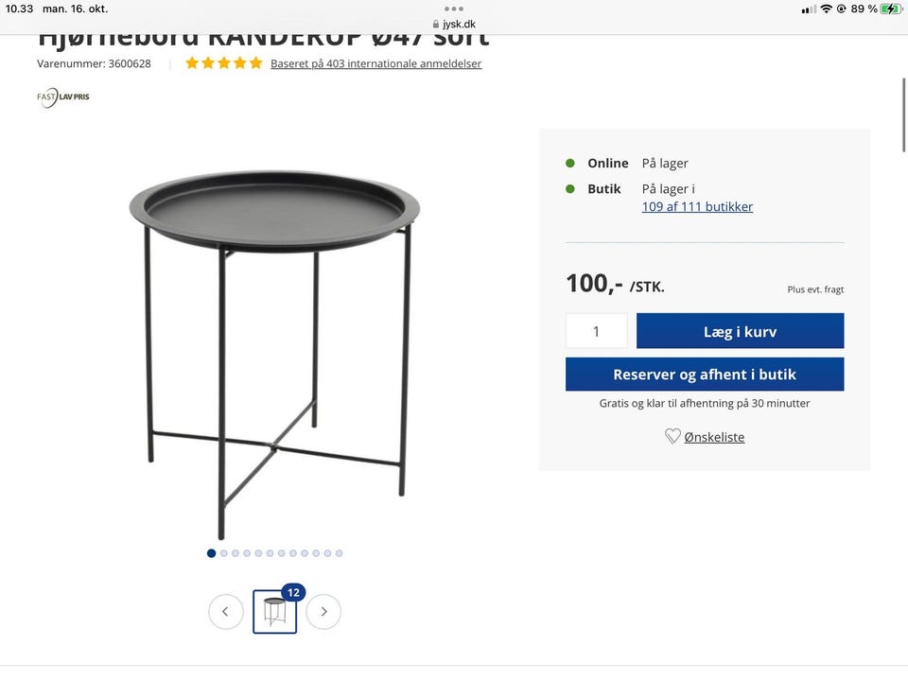Open 109 af 111 butikker link
Screen dimensions: 908x681
click(x=697, y=207)
